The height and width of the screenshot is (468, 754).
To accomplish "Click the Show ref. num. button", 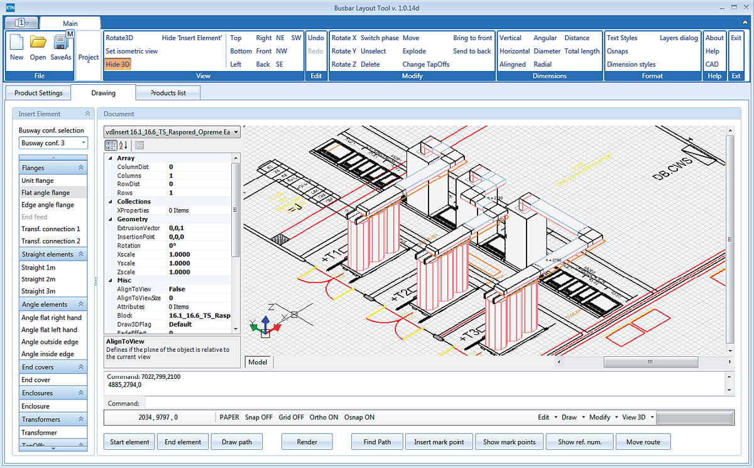I will point(580,442).
